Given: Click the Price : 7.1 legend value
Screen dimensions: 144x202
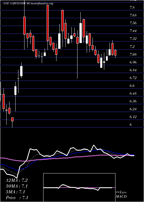Looking at the screenshot, I should coord(17,198).
